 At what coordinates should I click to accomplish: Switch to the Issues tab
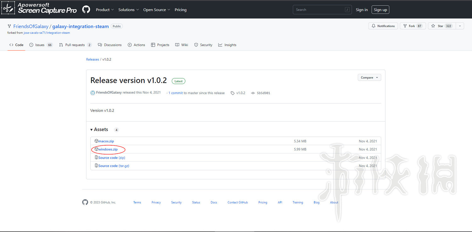point(41,45)
